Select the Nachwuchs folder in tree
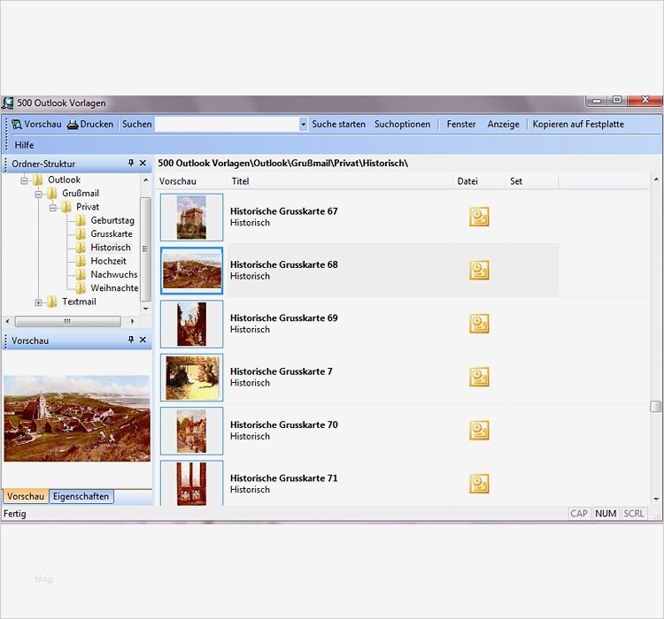The image size is (664, 619). (114, 275)
